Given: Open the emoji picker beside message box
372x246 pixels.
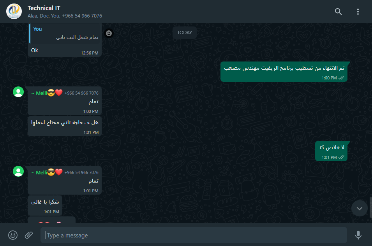Looking at the screenshot, I should [13, 235].
